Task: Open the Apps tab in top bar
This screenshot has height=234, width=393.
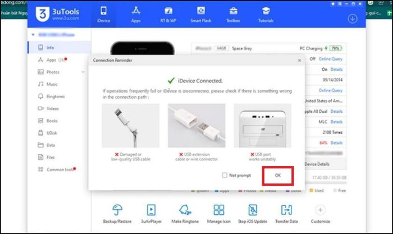Action: (x=136, y=15)
